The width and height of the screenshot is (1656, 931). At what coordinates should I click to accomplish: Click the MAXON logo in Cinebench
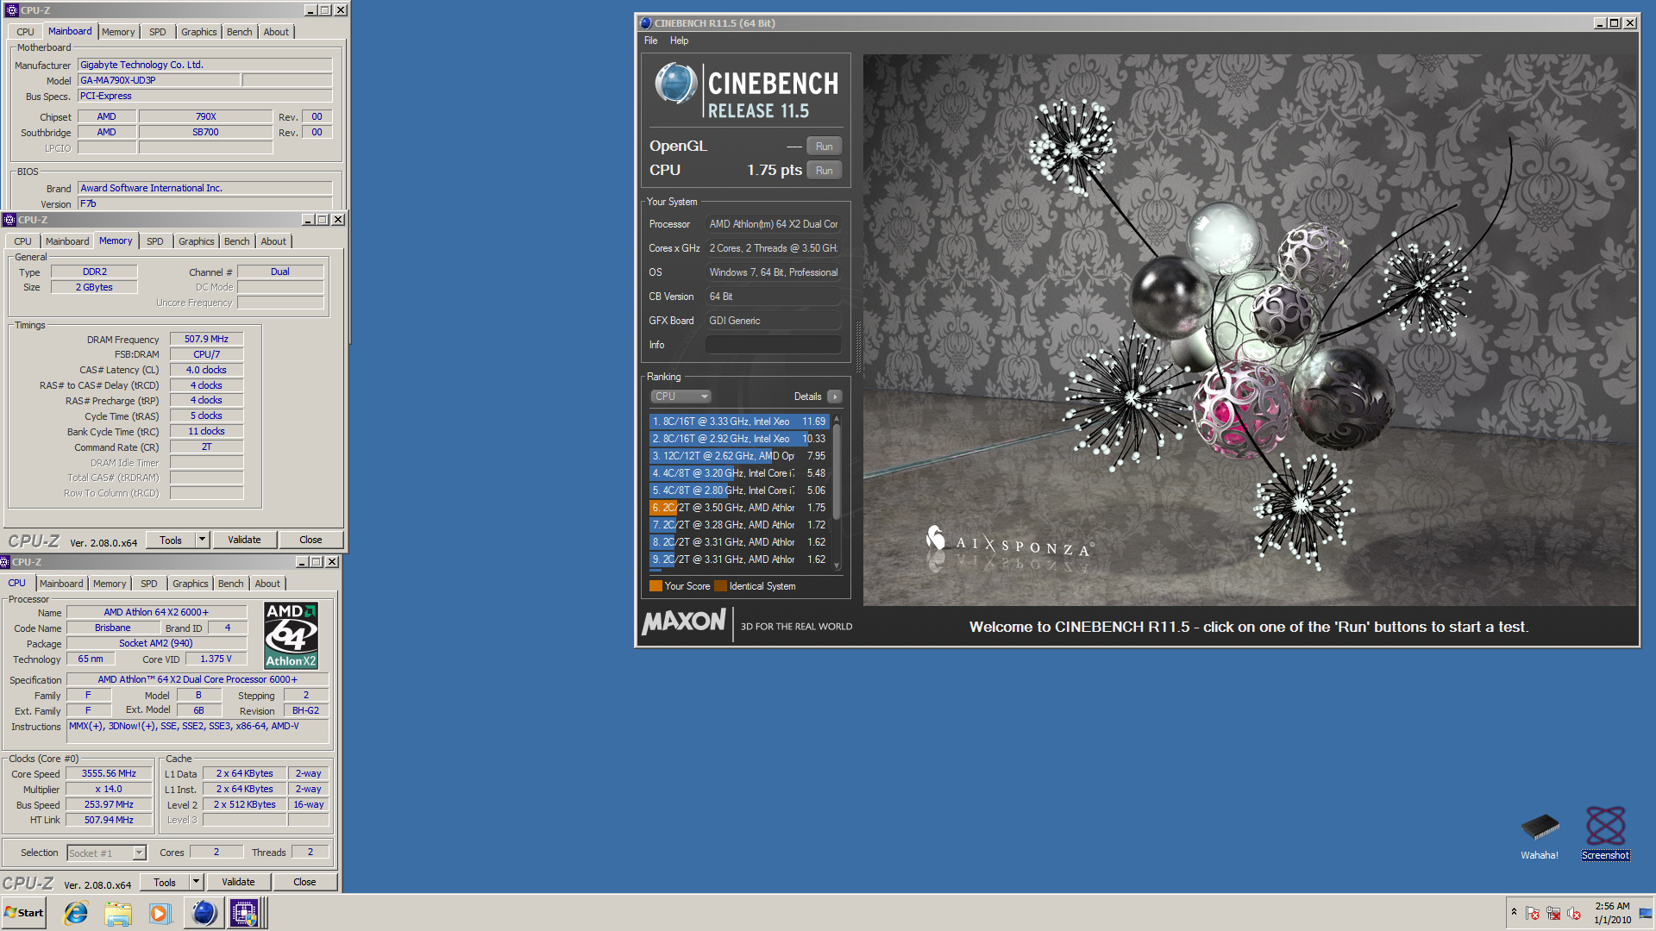click(x=685, y=622)
